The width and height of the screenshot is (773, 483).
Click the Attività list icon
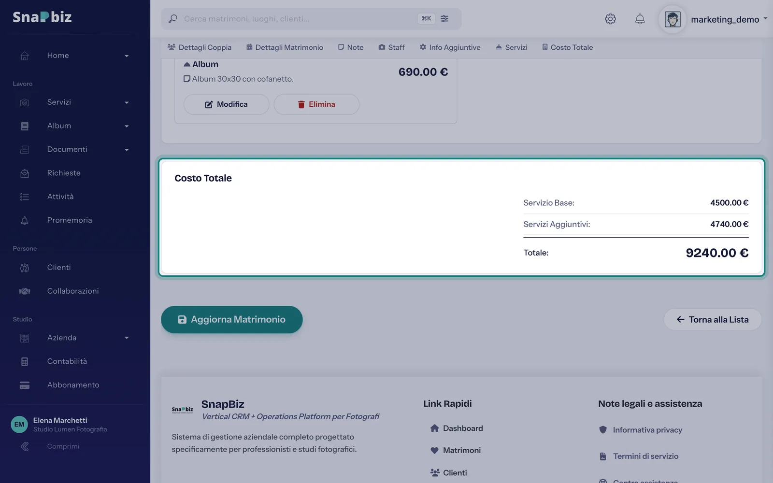coord(25,197)
